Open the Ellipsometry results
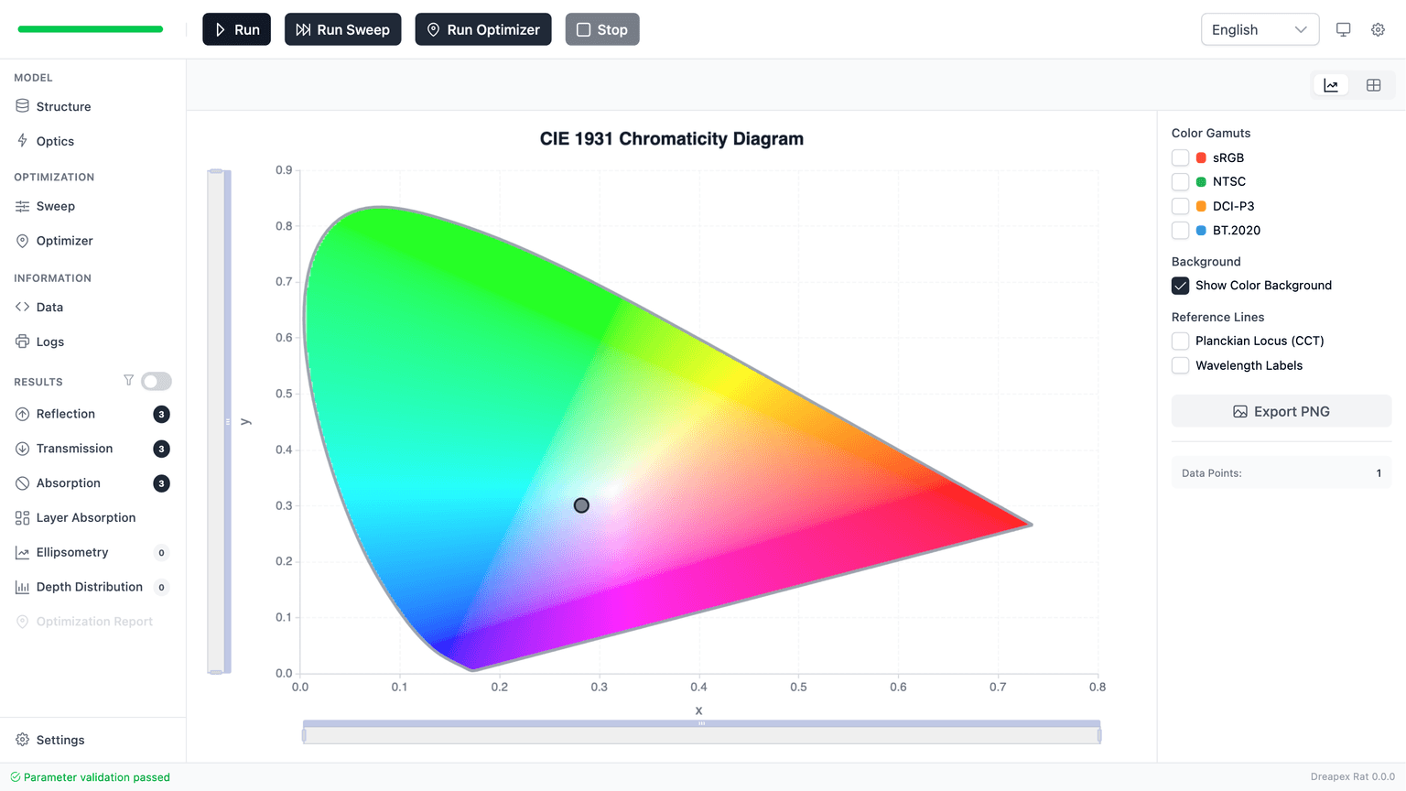The height and width of the screenshot is (791, 1406). (x=72, y=552)
